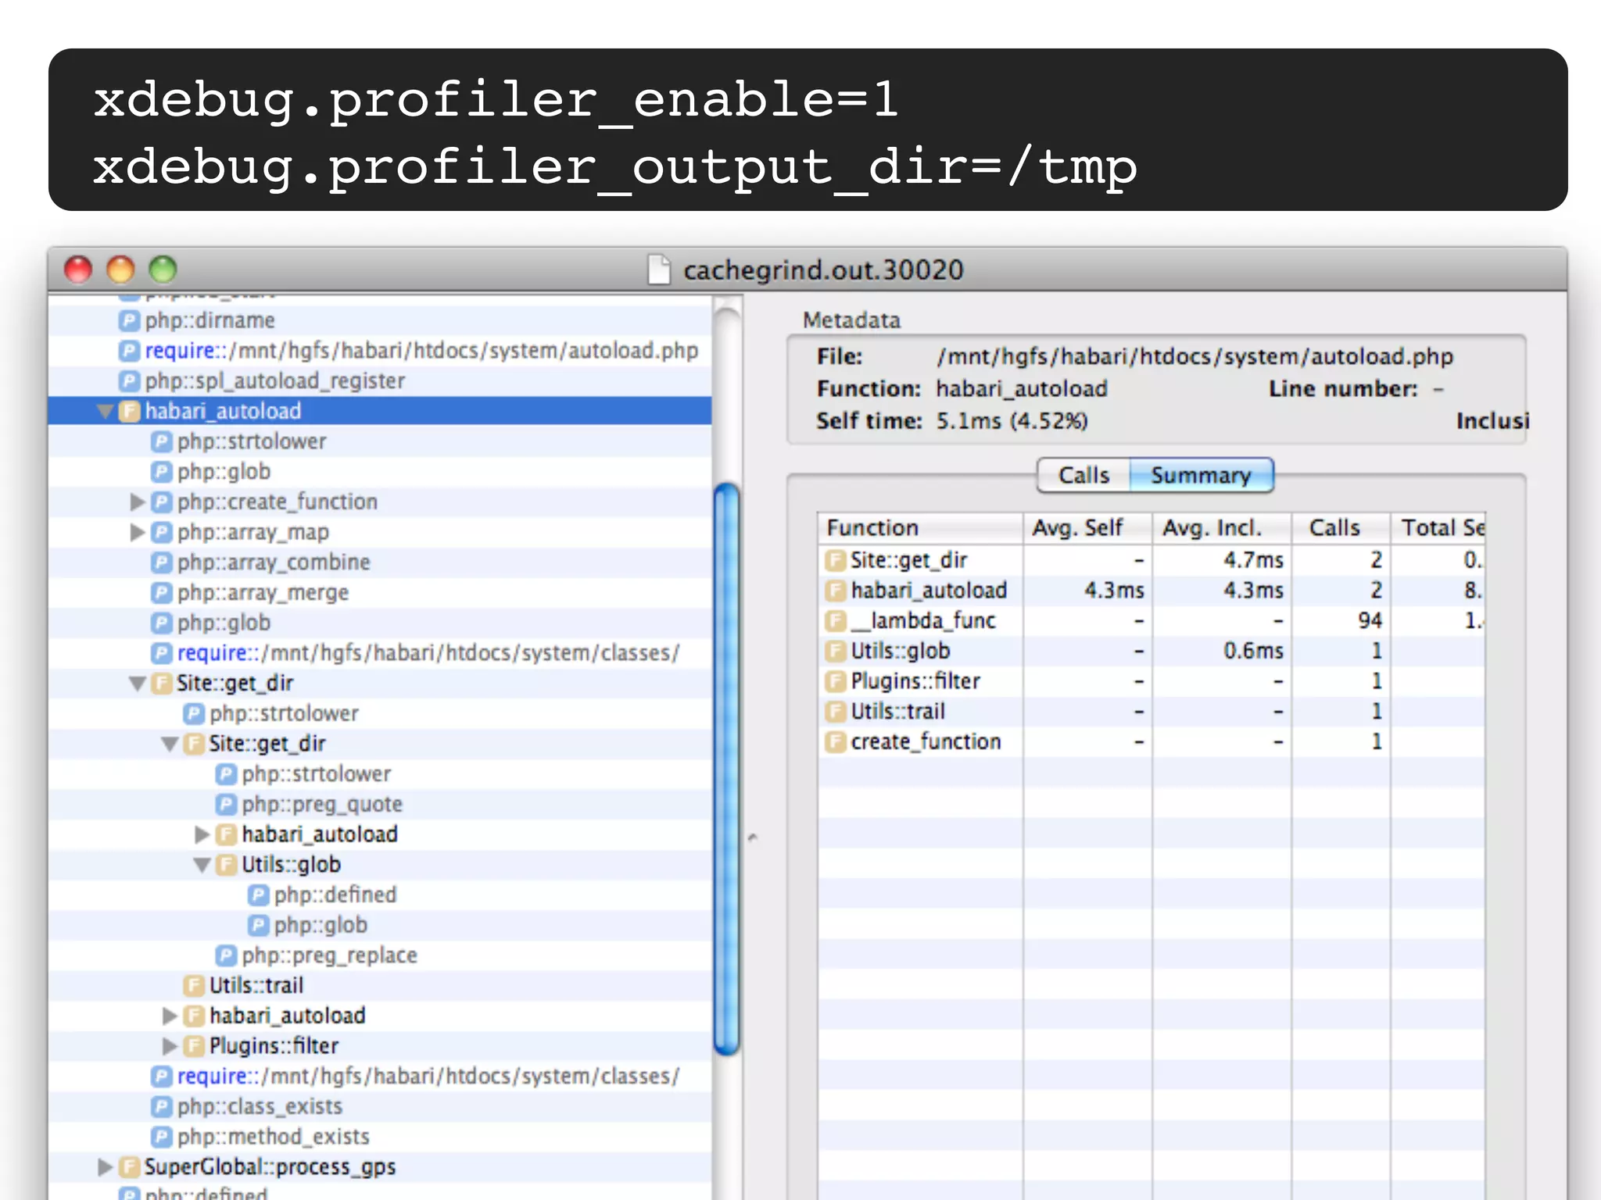Click the Utils::trail function icon in tree

click(x=193, y=986)
